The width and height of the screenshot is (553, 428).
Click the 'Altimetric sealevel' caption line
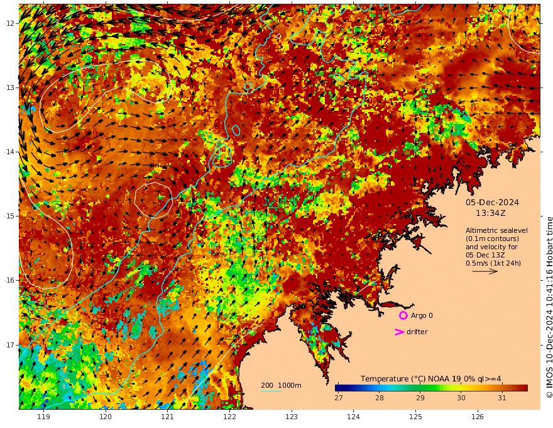click(496, 230)
